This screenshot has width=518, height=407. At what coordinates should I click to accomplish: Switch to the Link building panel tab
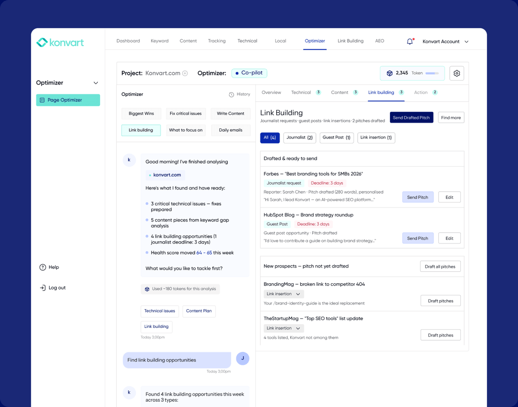[x=386, y=93]
